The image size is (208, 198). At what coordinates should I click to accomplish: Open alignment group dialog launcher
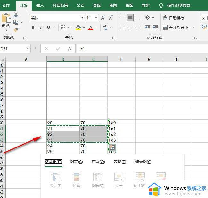196,38
